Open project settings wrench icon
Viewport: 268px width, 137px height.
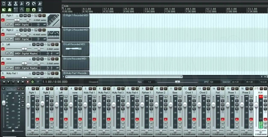21,3
